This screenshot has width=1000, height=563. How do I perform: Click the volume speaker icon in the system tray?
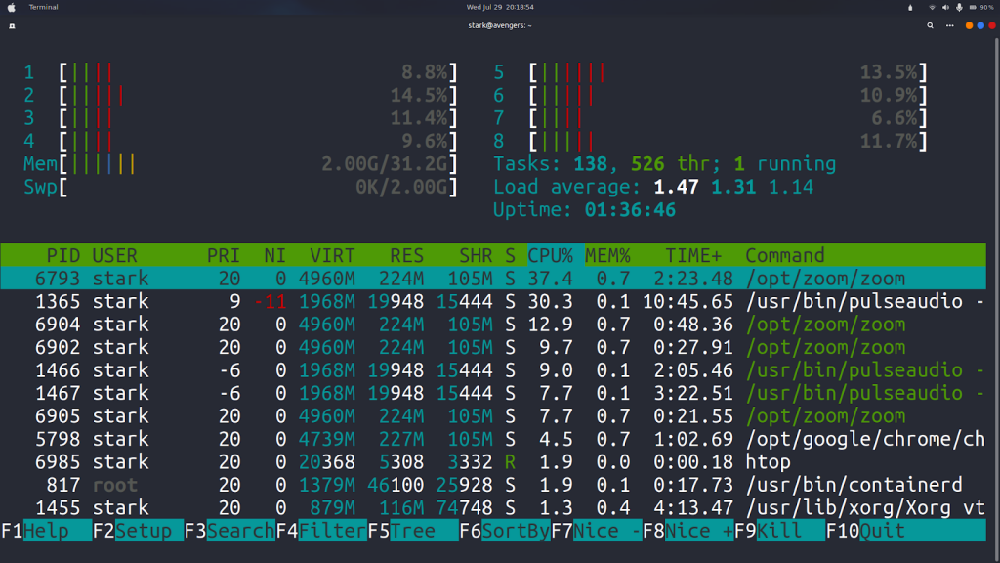945,8
